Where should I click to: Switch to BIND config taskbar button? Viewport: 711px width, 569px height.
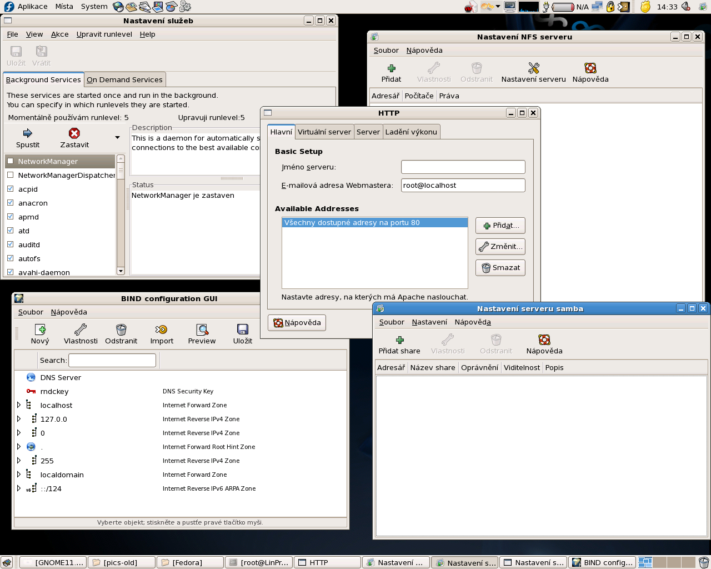[x=603, y=562]
